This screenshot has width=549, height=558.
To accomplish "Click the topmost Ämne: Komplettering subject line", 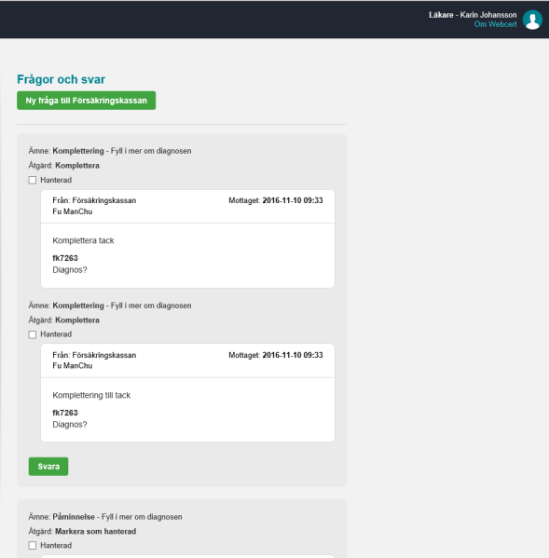I will [110, 151].
